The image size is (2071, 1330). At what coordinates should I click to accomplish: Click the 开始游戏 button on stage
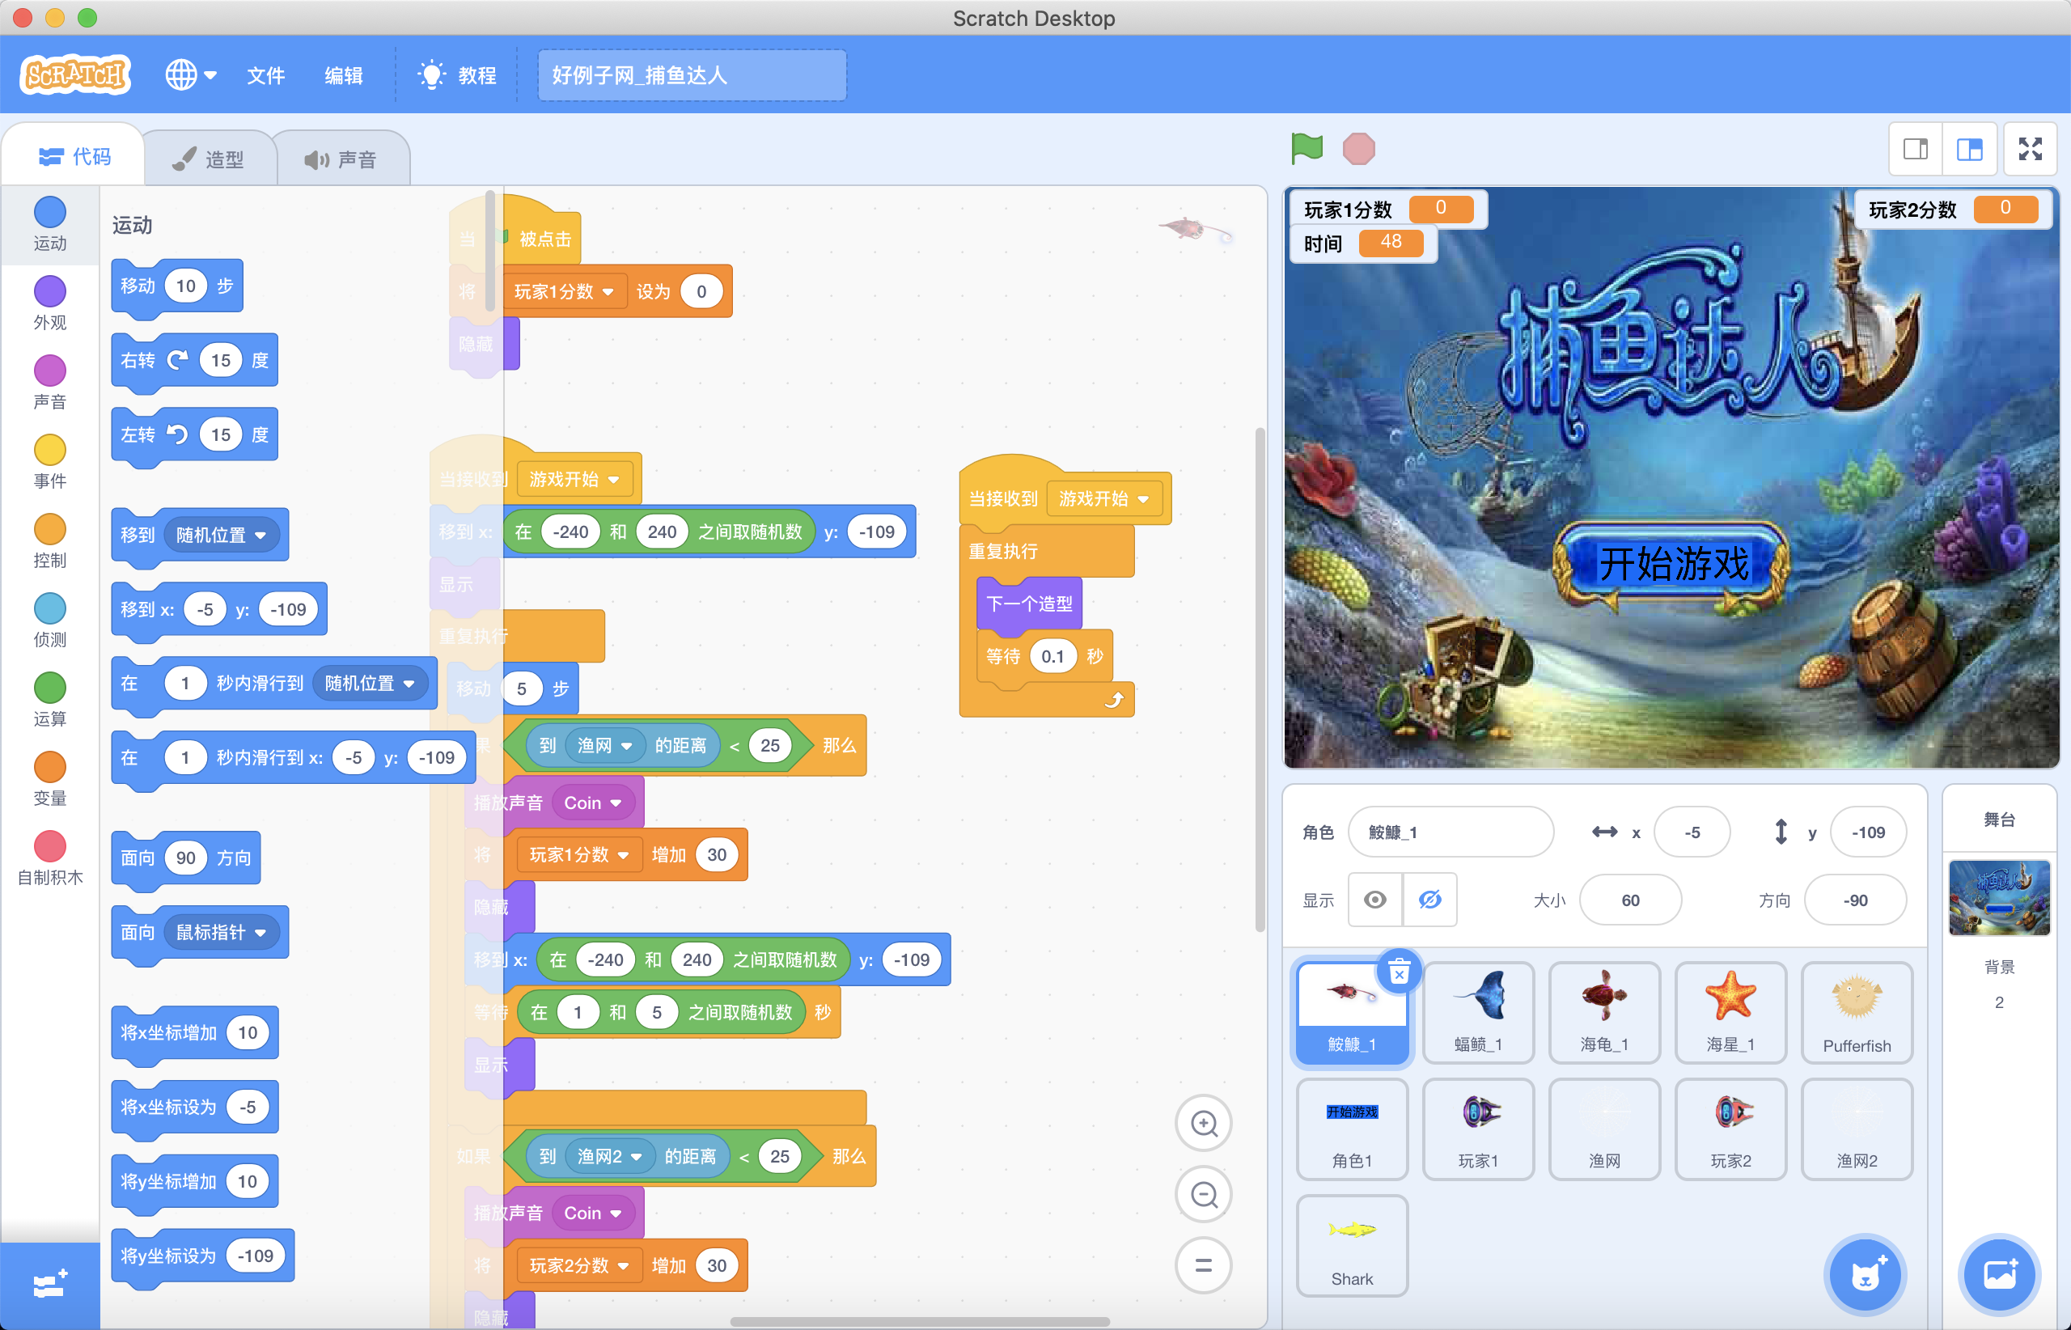tap(1672, 564)
